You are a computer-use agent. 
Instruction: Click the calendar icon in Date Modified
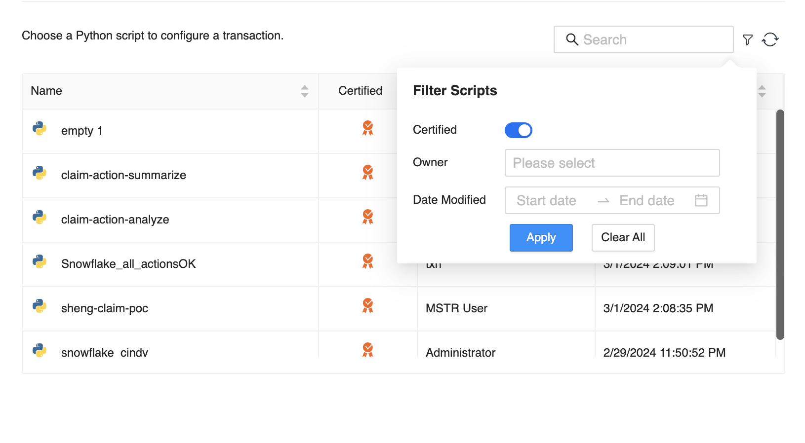point(701,200)
